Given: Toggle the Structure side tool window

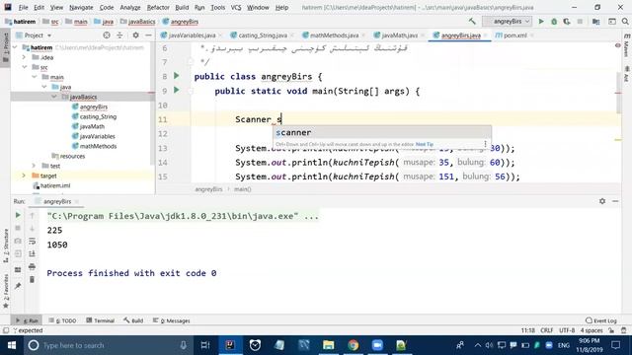Looking at the screenshot, I should click(x=6, y=246).
